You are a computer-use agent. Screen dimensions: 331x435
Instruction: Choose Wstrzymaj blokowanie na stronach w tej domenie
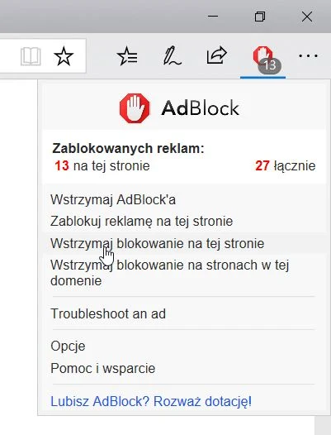pyautogui.click(x=169, y=273)
